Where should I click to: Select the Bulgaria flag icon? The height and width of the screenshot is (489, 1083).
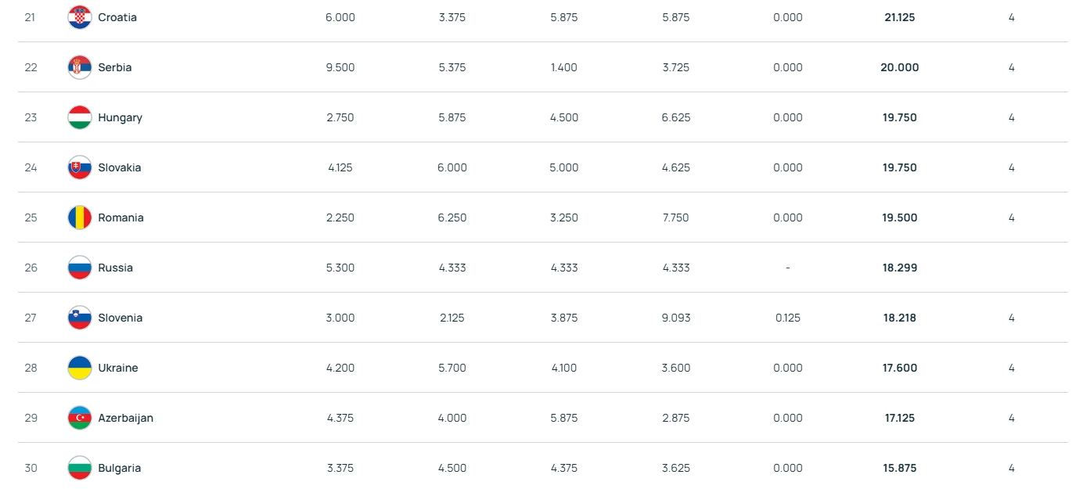click(x=80, y=468)
